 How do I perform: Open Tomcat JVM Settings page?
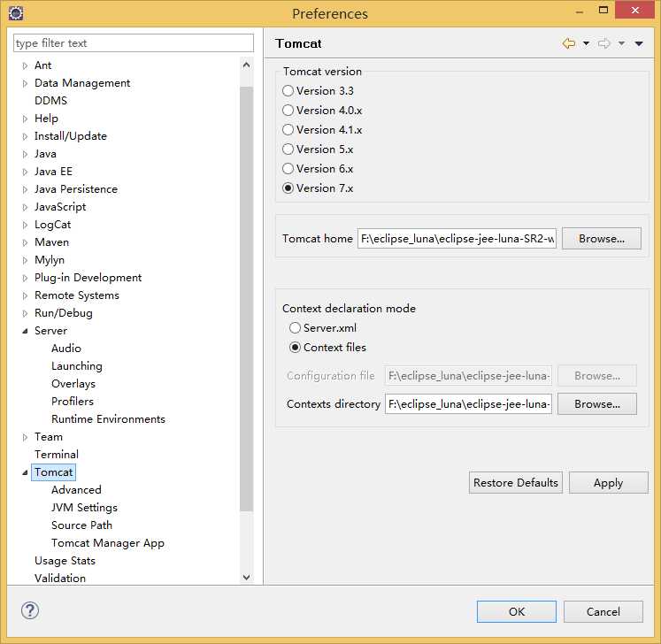click(x=84, y=508)
